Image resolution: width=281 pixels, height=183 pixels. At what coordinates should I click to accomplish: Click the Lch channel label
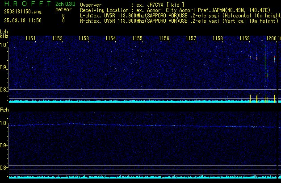[4, 32]
